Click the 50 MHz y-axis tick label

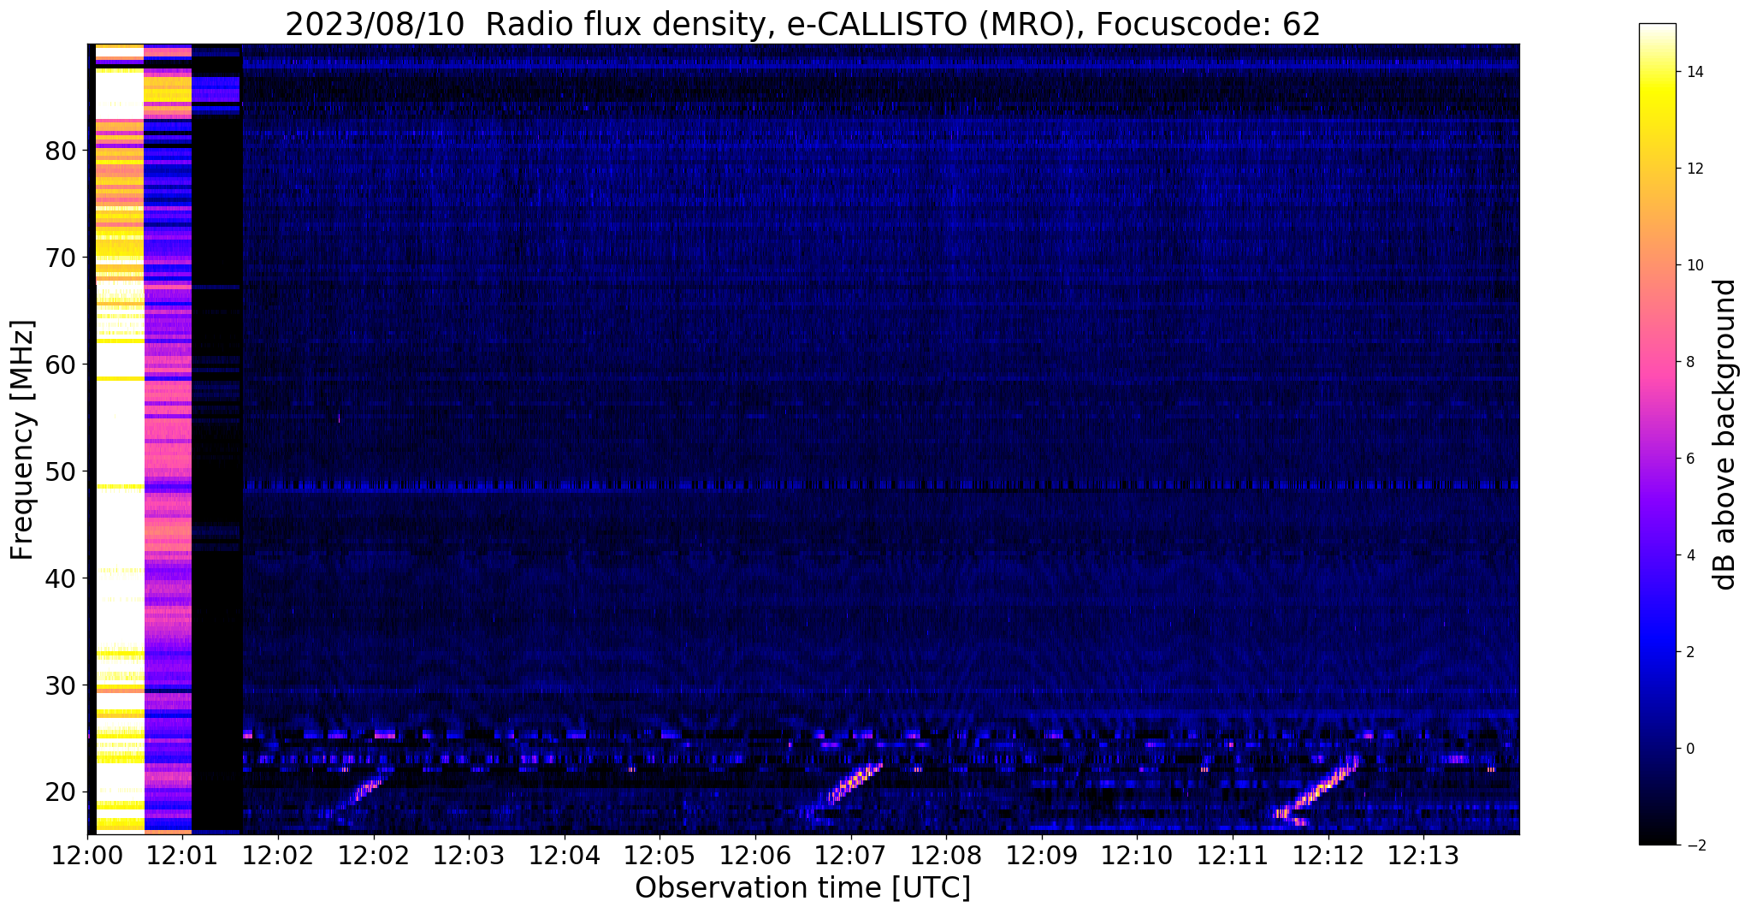(x=61, y=471)
